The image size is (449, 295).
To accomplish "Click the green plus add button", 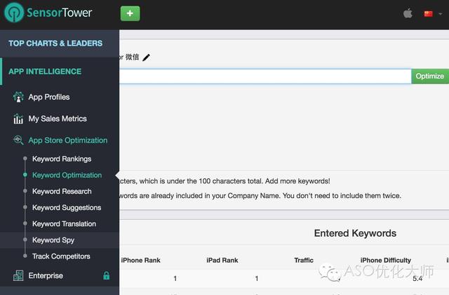I will click(130, 13).
